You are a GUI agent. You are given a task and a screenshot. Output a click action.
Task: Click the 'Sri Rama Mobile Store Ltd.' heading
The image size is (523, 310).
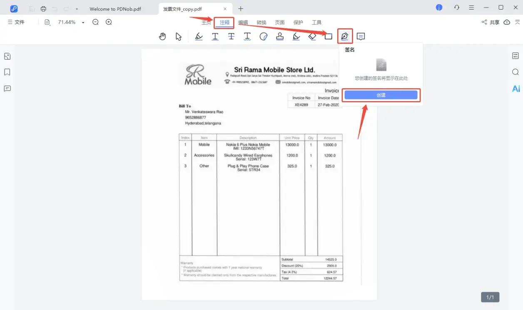click(x=274, y=69)
